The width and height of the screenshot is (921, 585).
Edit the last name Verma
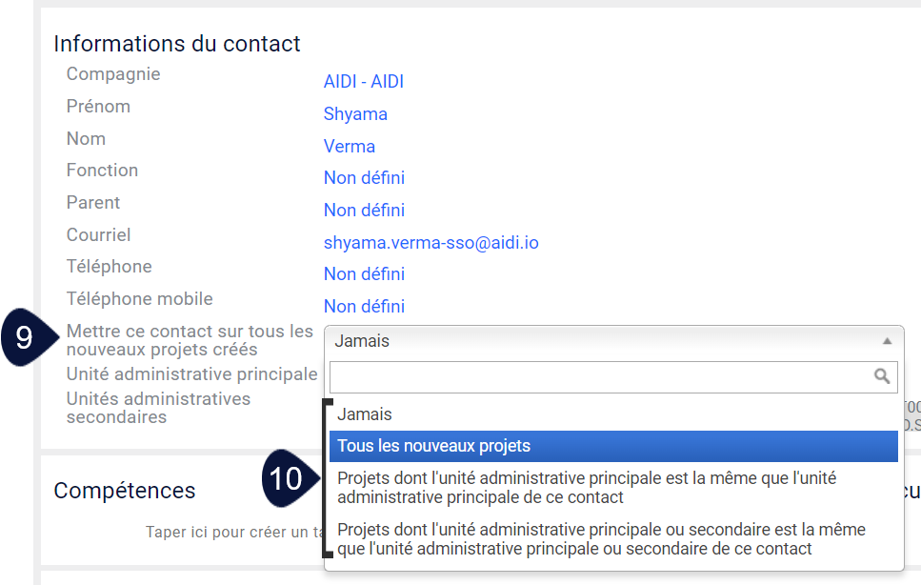[350, 147]
